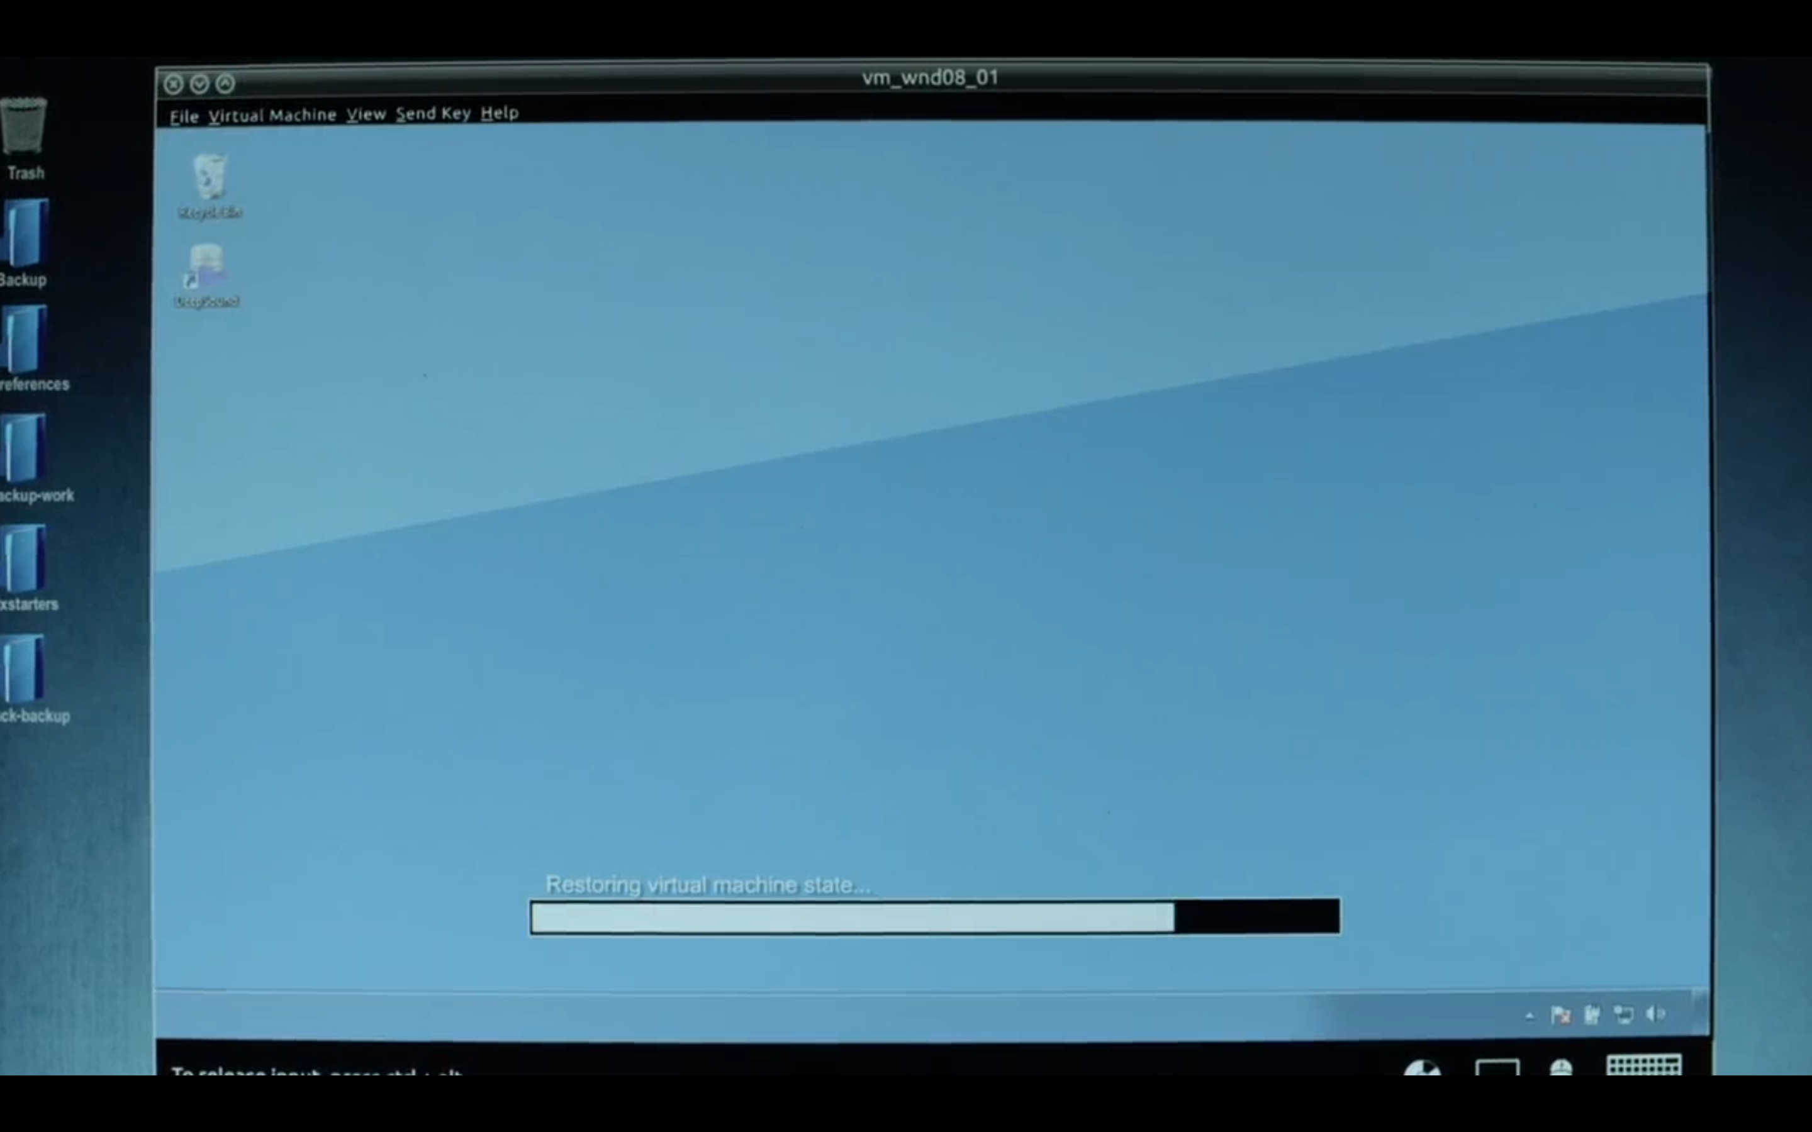
Task: Click the Show Desktop strip on VM taskbar
Action: (1699, 1013)
